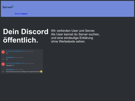The width and height of the screenshot is (135, 101).
Task: Click the "Dein Discord öffentlich." headline
Action: 26,36
